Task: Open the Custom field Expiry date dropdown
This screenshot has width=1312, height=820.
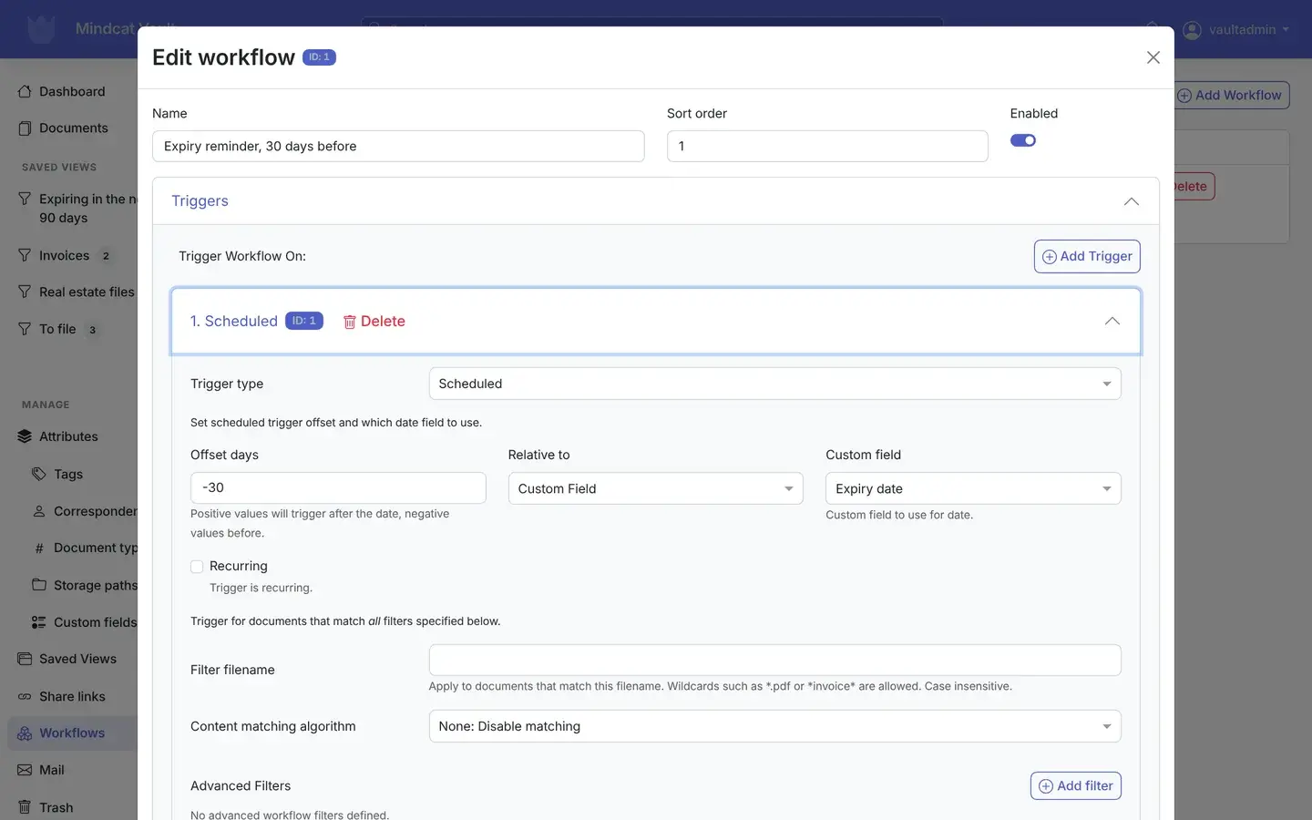Action: (x=973, y=488)
